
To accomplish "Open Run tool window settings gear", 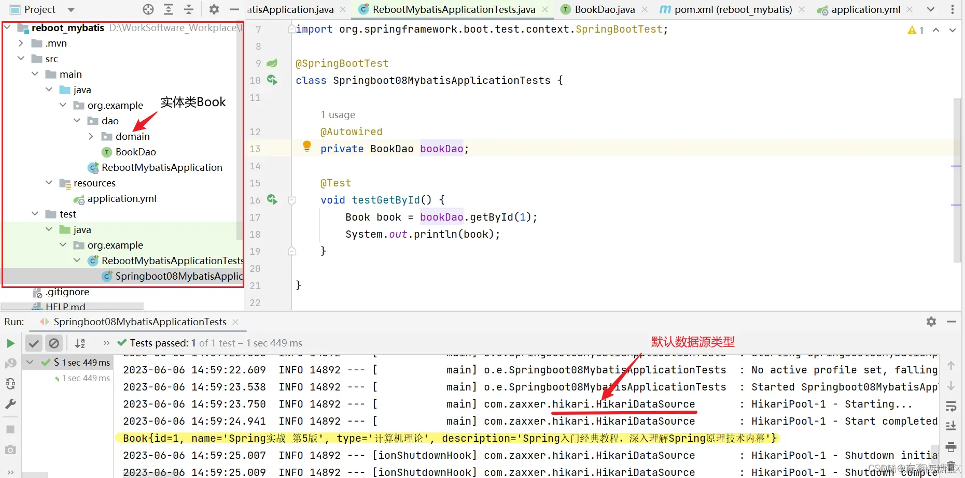I will [x=931, y=322].
